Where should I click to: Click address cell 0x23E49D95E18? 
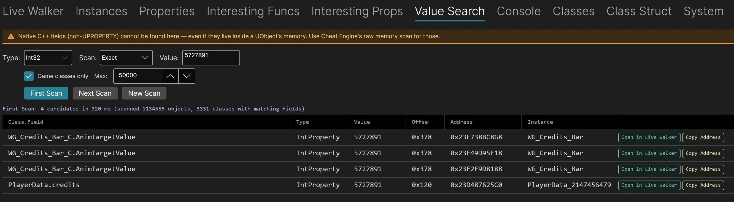click(x=476, y=153)
